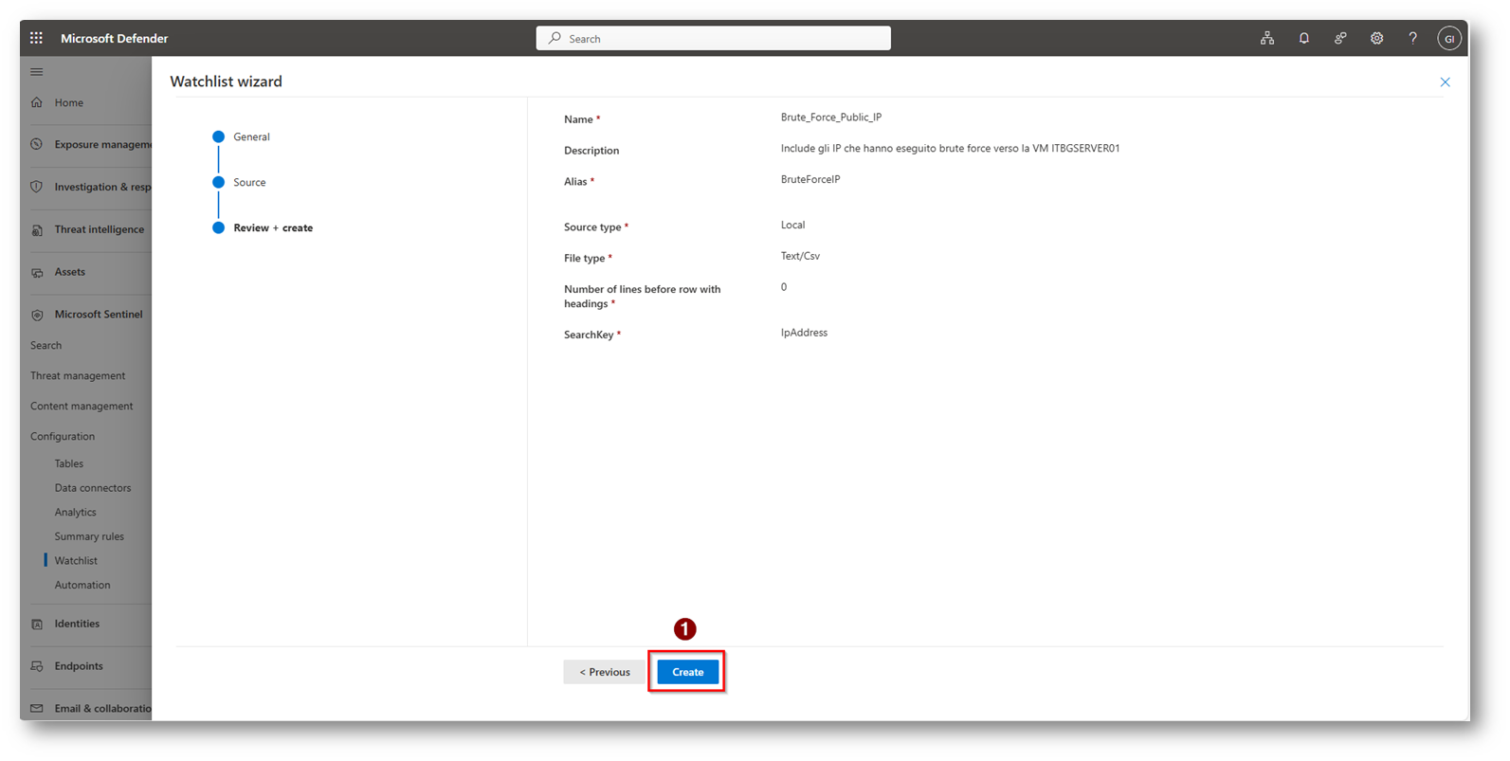
Task: Click the community people icon in header
Action: (1340, 38)
